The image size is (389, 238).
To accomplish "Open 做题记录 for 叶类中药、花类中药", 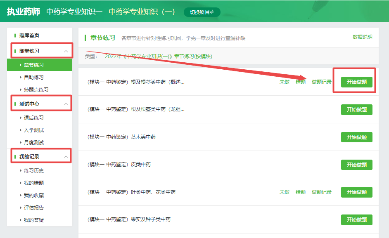I will click(321, 192).
